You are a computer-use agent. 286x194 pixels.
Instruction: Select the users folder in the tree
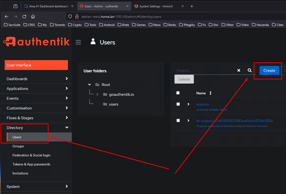pyautogui.click(x=113, y=104)
